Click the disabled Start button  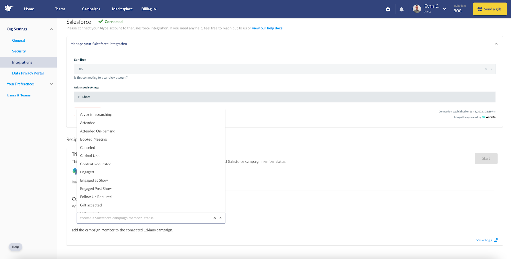point(486,158)
